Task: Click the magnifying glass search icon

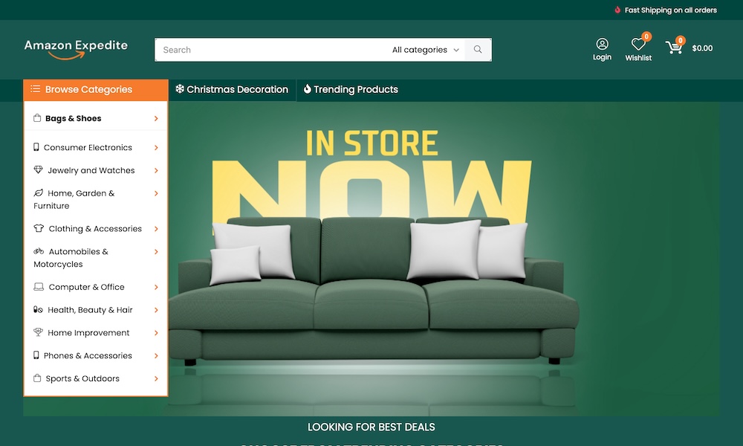Action: pos(478,49)
